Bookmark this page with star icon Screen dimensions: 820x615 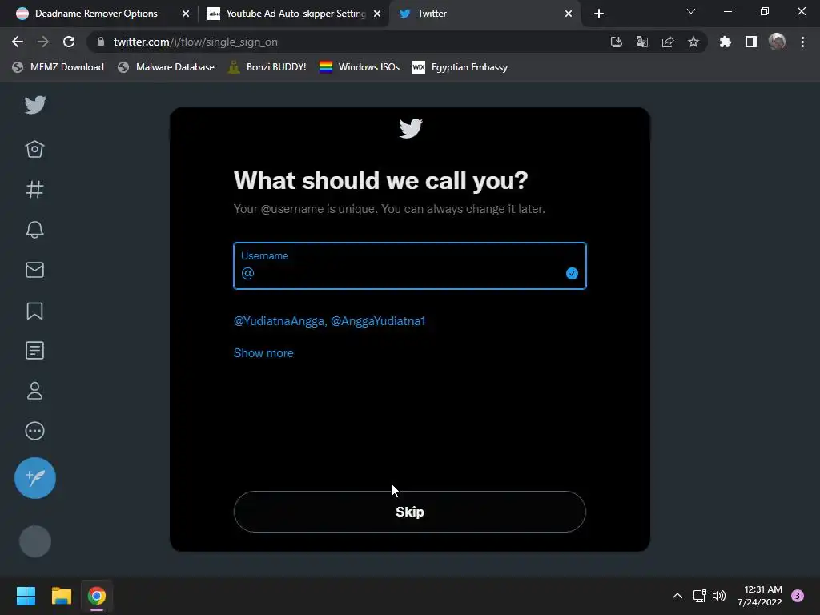point(693,42)
